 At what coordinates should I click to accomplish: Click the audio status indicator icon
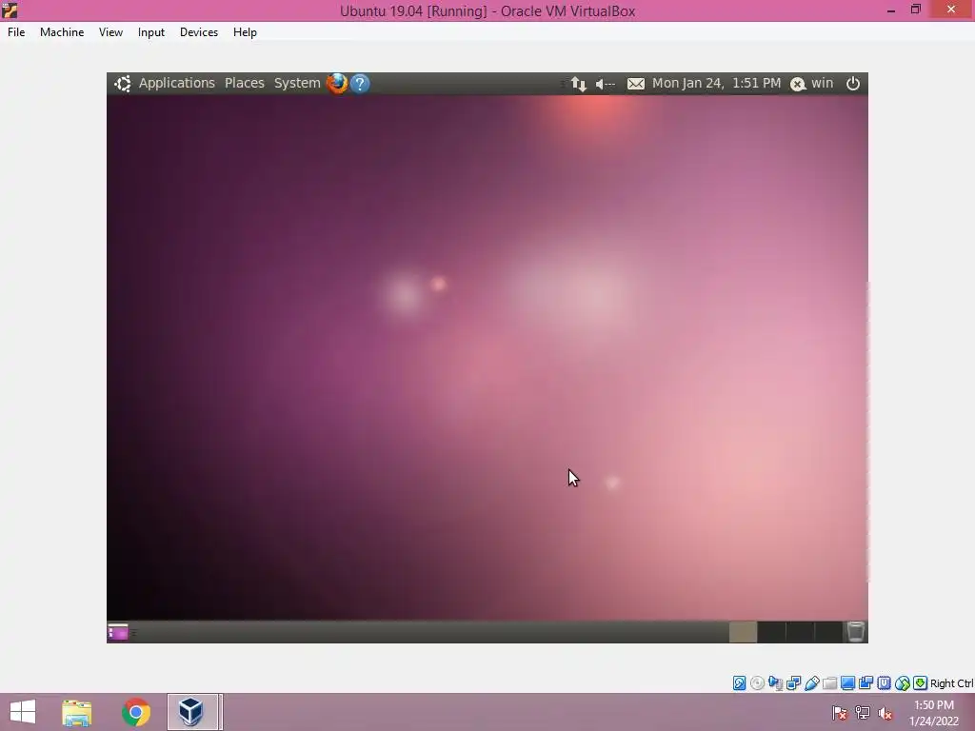point(775,683)
